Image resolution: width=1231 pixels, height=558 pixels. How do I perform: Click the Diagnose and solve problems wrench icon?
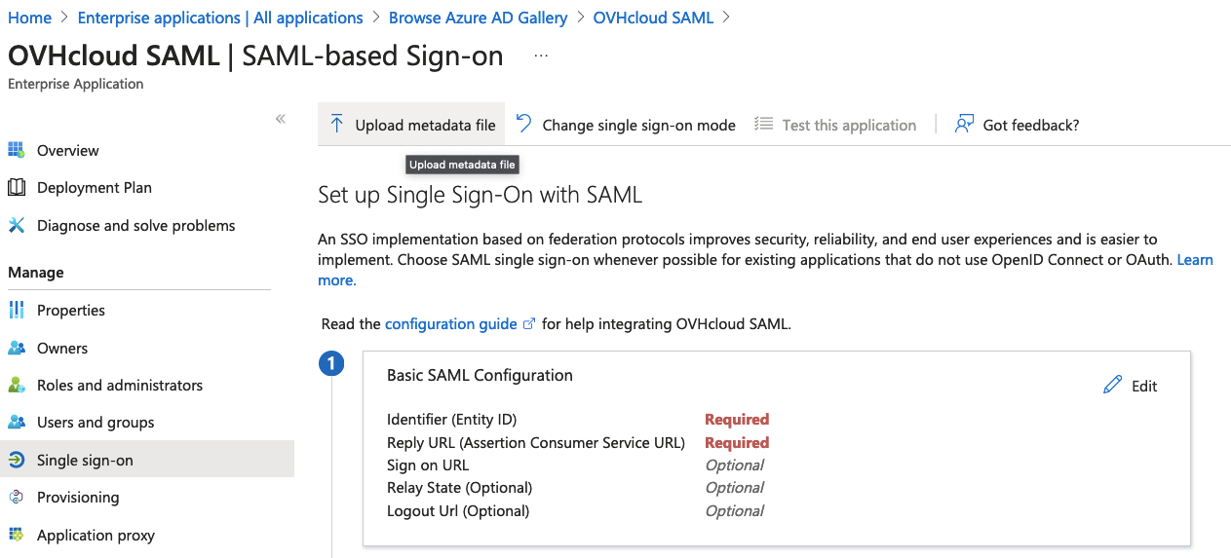[x=16, y=225]
